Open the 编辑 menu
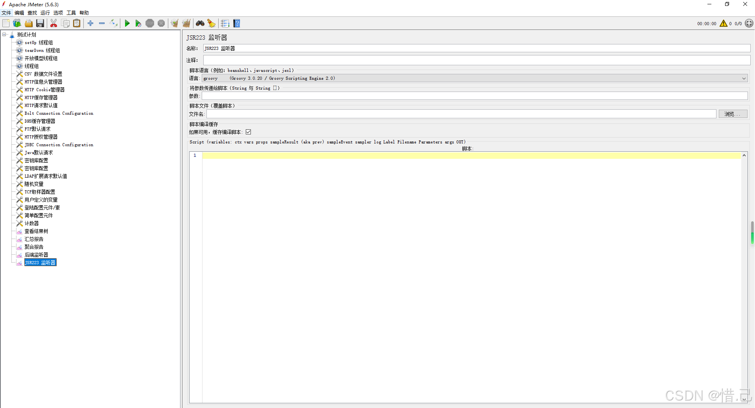 [19, 13]
